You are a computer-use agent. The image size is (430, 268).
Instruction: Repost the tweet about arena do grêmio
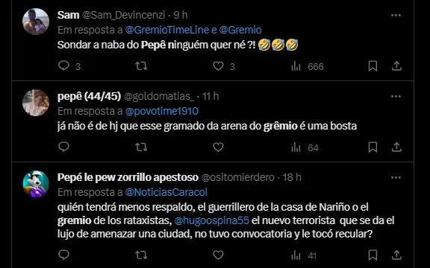point(141,147)
